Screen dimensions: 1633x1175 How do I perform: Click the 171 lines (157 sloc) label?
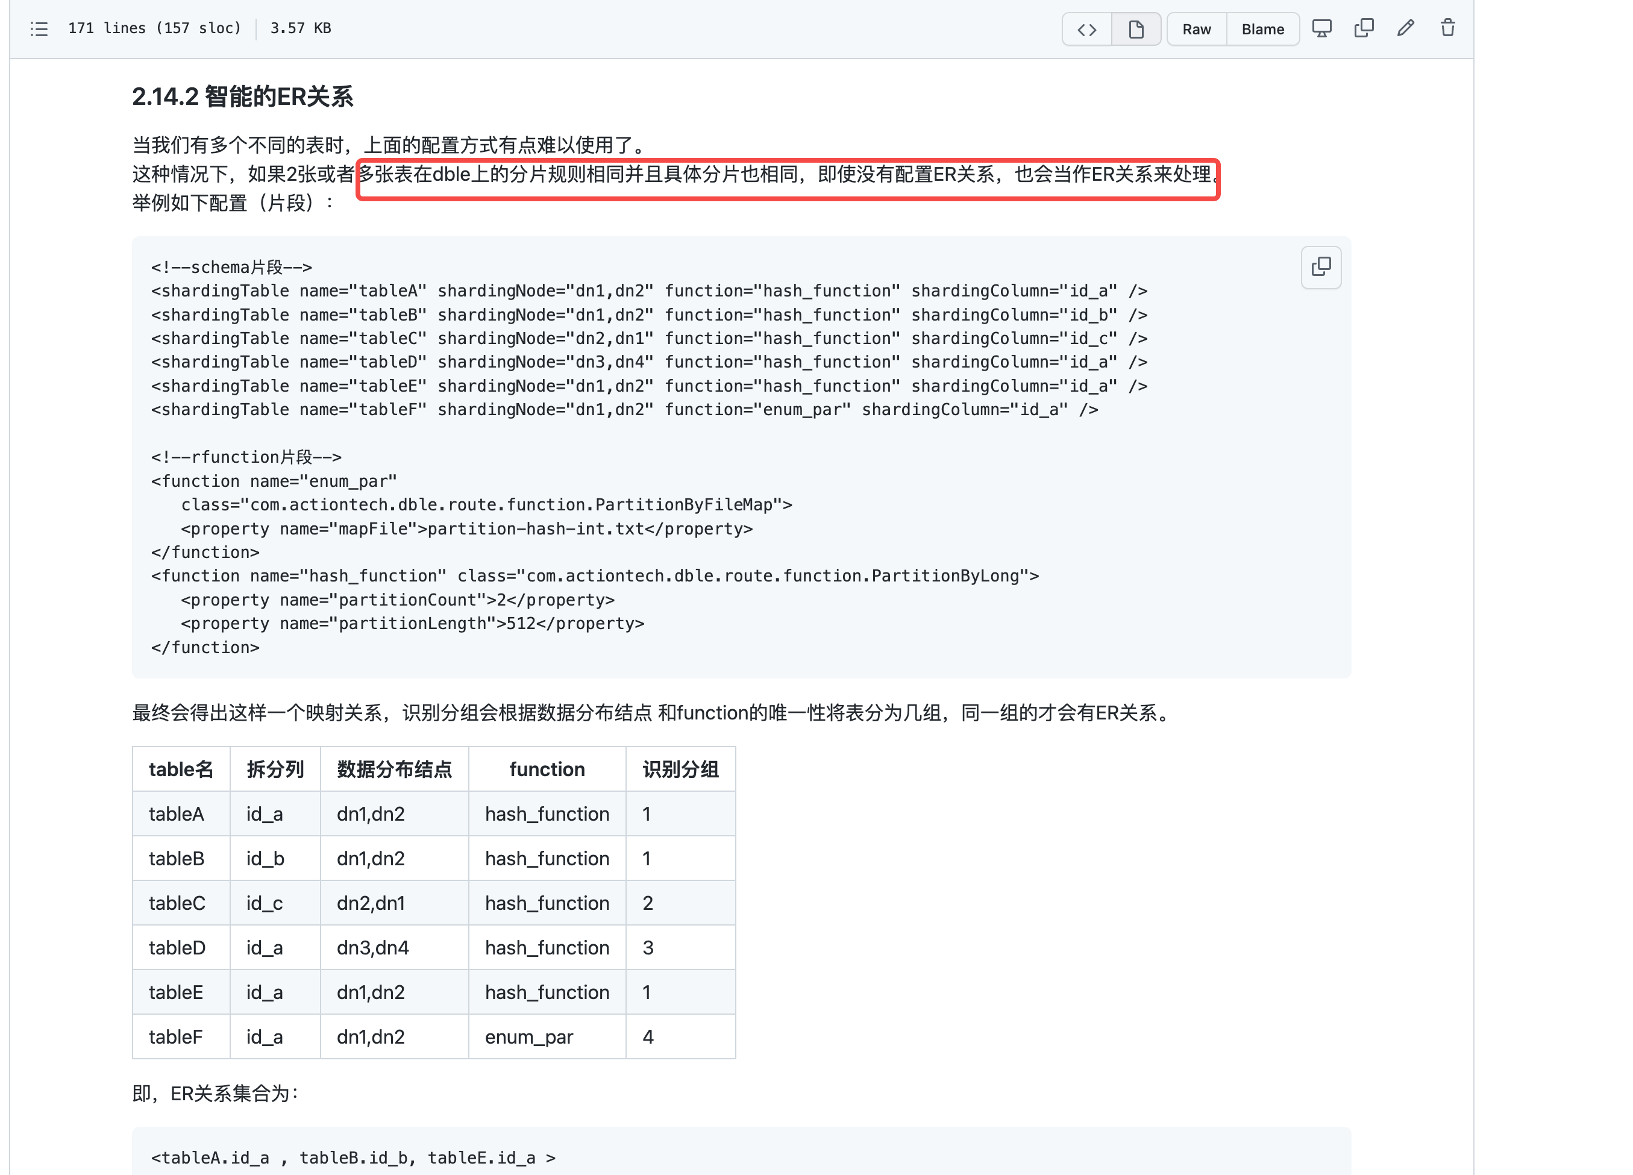[x=154, y=28]
